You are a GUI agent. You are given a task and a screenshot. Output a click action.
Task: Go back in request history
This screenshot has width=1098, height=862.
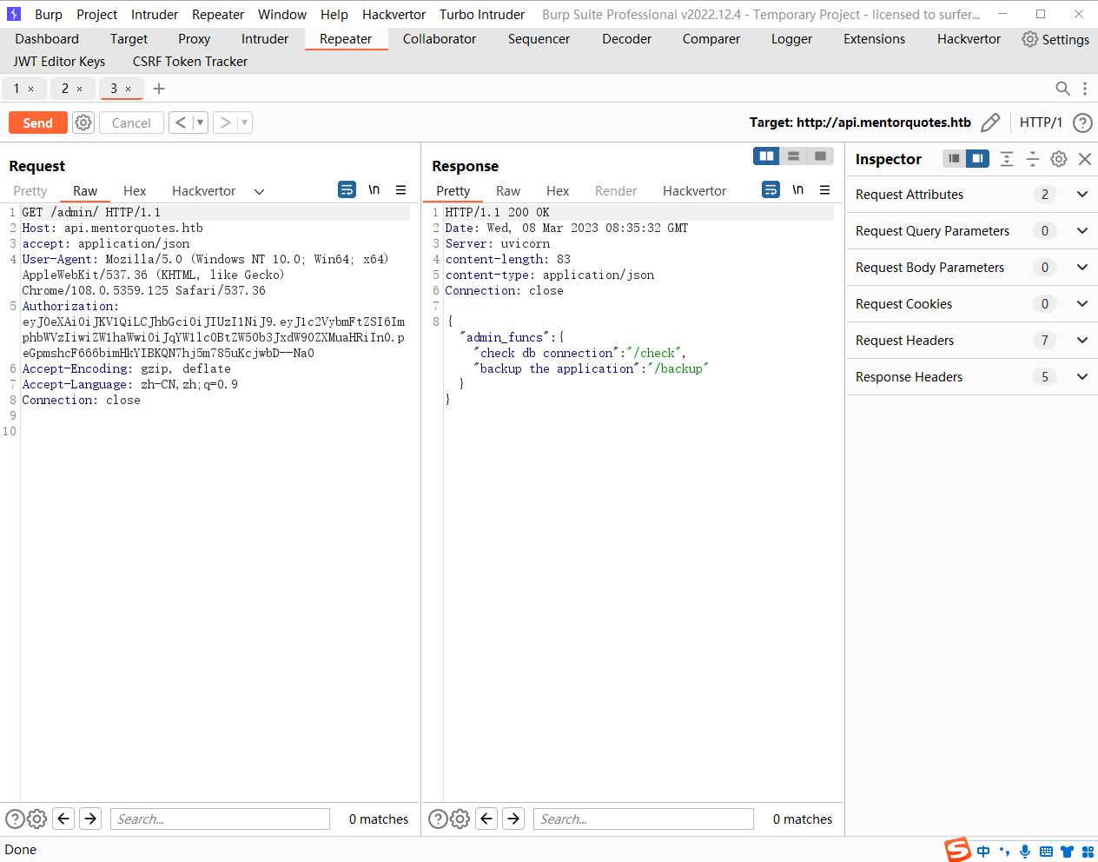coord(181,123)
